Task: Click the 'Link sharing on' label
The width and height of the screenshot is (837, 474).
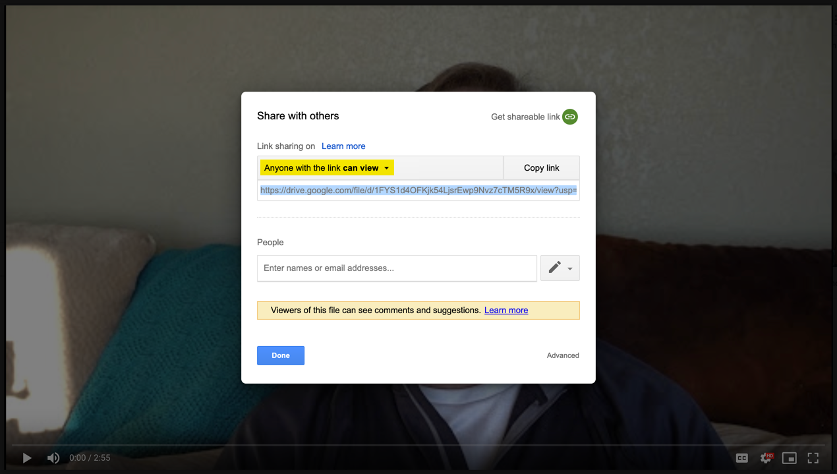Action: (x=286, y=146)
